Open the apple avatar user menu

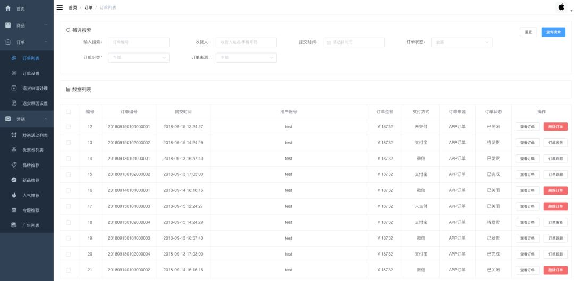(561, 7)
